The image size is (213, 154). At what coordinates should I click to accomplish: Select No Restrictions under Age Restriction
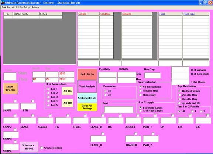tap(180, 91)
